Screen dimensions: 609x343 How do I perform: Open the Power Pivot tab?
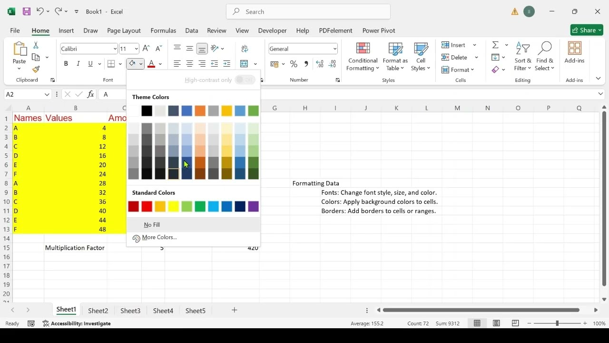click(379, 30)
